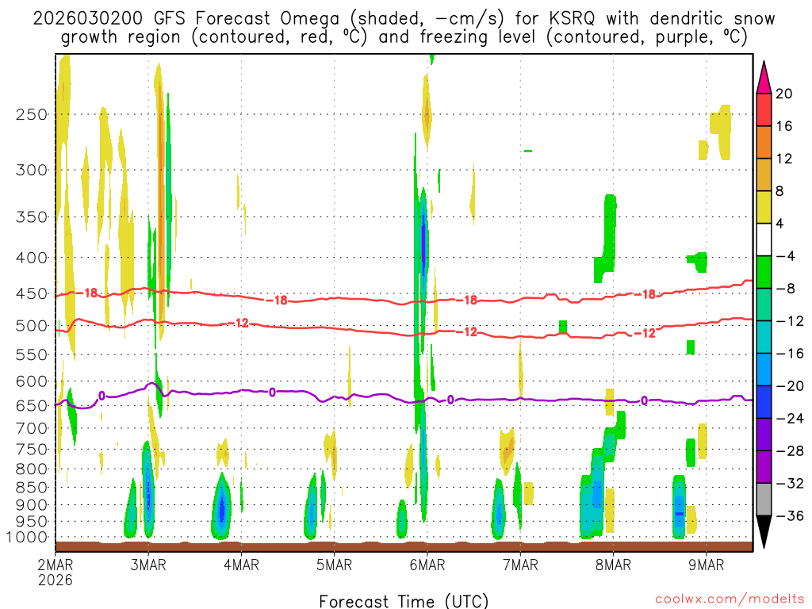
Task: Click the 250 pressure level label
Action: tap(32, 114)
